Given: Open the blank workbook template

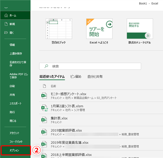Looking at the screenshot, I should tap(59, 29).
